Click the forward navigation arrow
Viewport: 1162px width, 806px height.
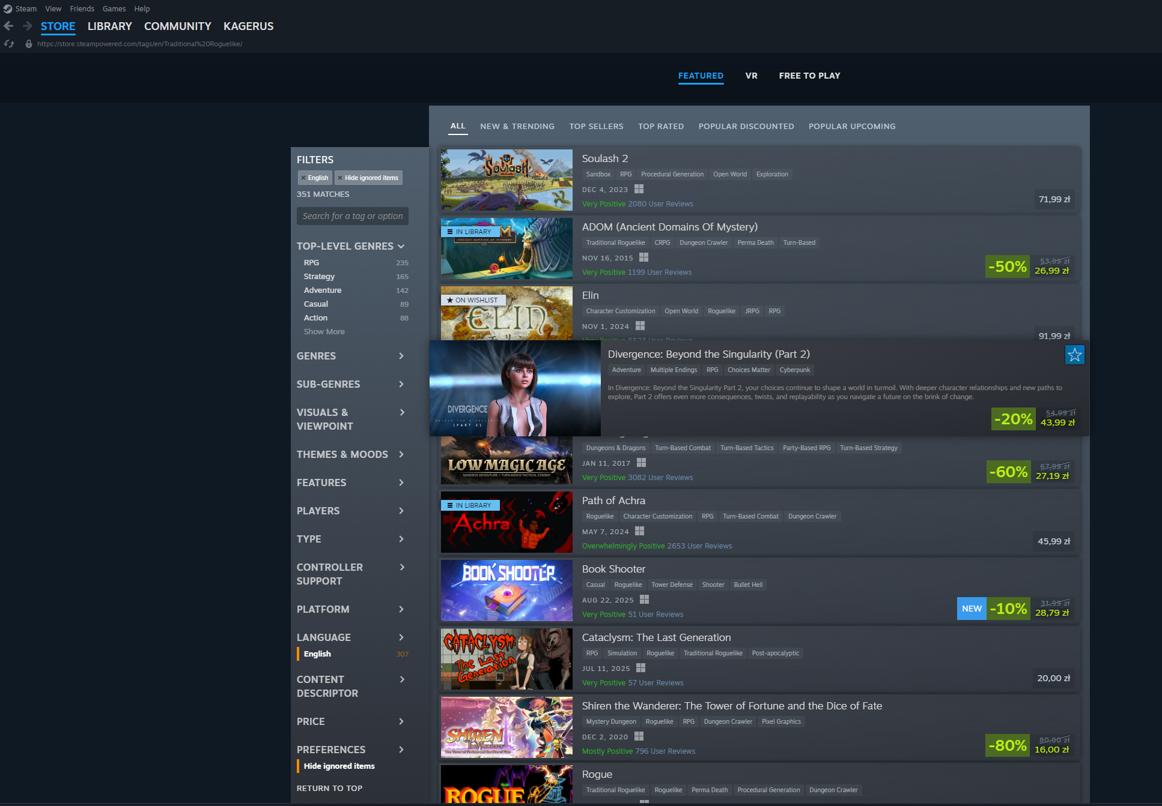(28, 26)
